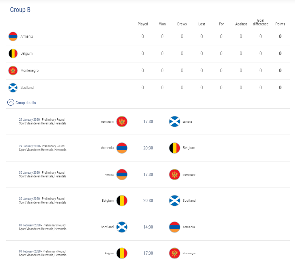Viewport: 295px width, 271px height.
Task: Click the Goal difference column header
Action: pyautogui.click(x=260, y=22)
